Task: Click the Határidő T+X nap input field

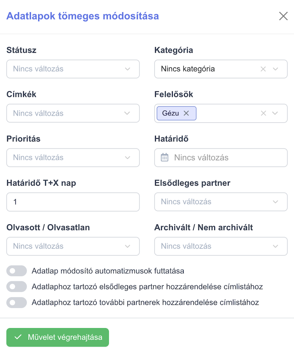Action: coord(73,202)
